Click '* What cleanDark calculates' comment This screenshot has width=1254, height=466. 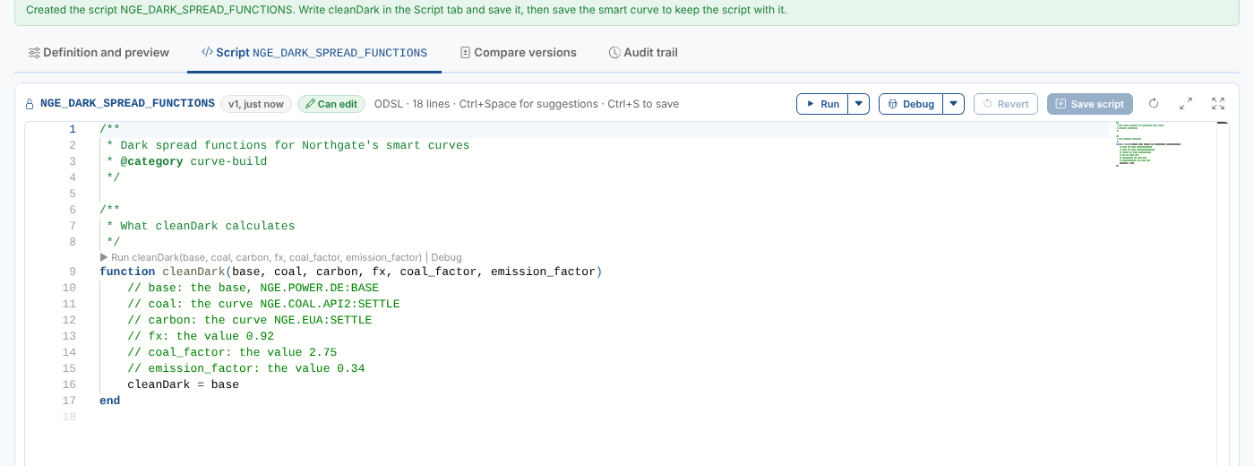coord(201,226)
